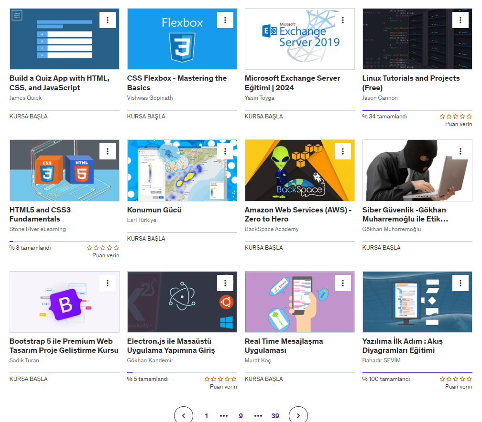This screenshot has width=482, height=422.
Task: Go to next page with right arrow
Action: point(298,415)
